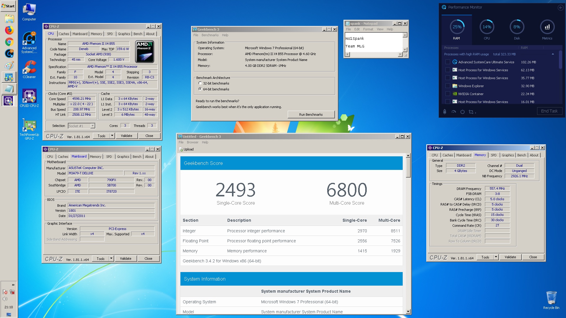Viewport: 566px width, 318px height.
Task: Click inside the Notepad text area
Action: point(374,42)
